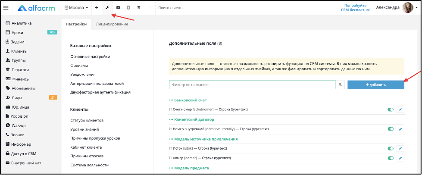Open Статусы клиентов settings
The width and height of the screenshot is (422, 175).
87,120
